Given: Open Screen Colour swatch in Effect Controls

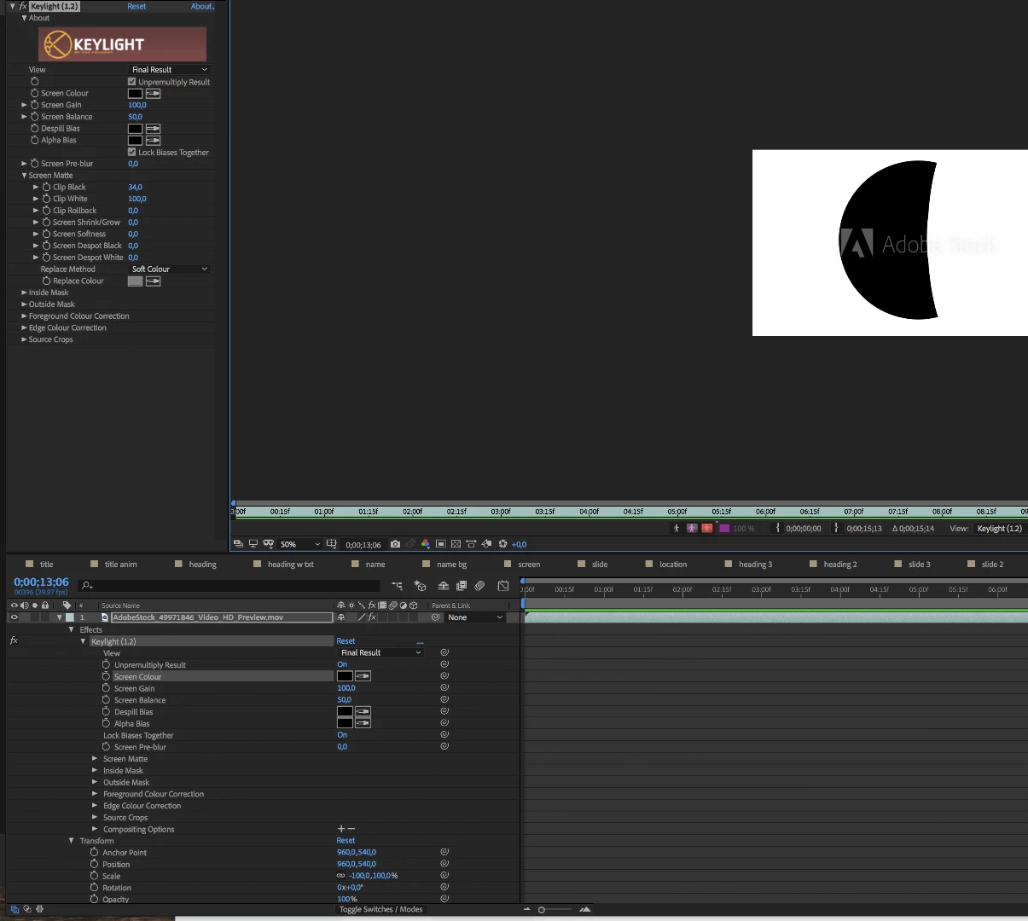Looking at the screenshot, I should (x=135, y=93).
